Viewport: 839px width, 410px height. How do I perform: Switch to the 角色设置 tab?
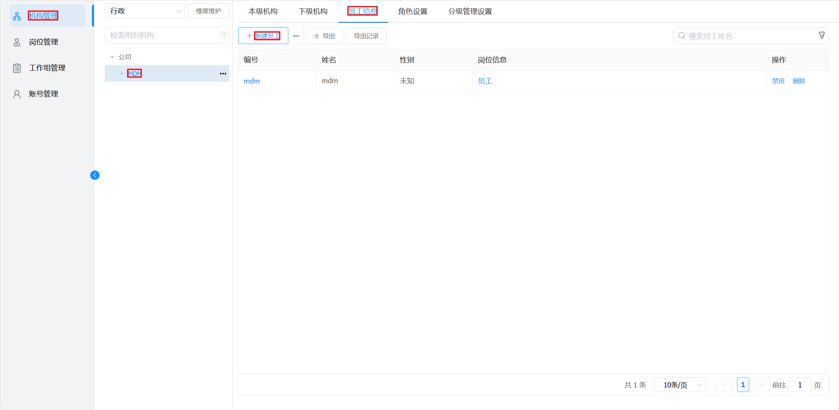point(412,11)
